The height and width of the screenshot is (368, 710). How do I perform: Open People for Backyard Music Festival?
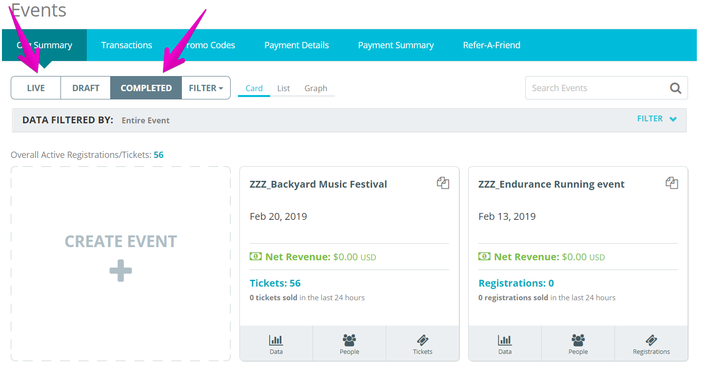(349, 344)
